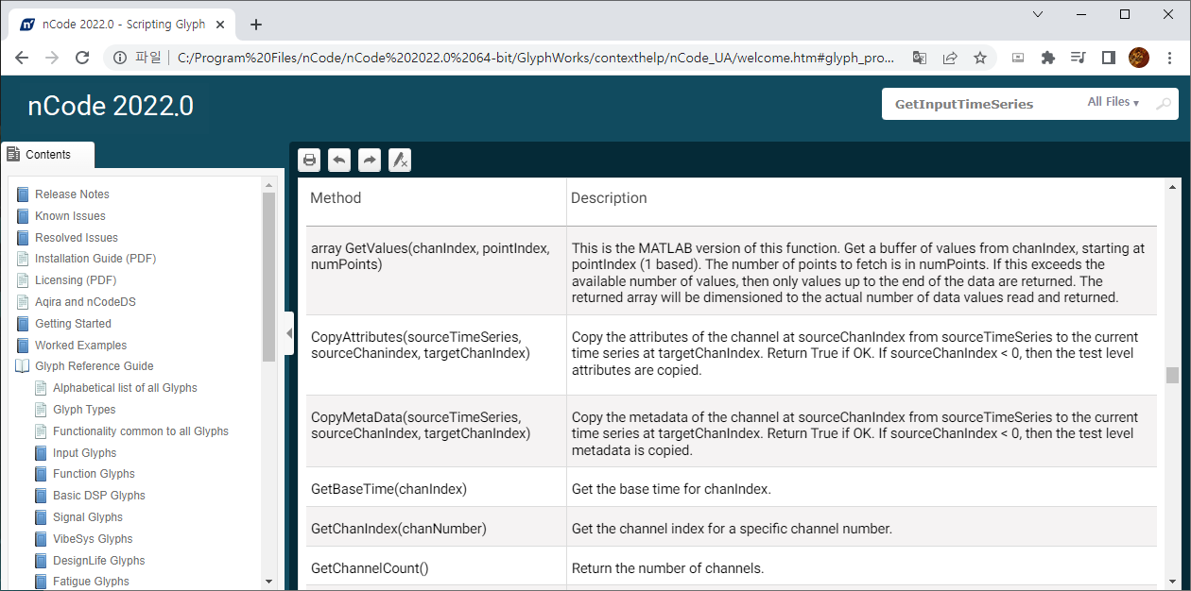Remove search highlighting with the marker icon
Screen dimensions: 1191x591
[400, 160]
